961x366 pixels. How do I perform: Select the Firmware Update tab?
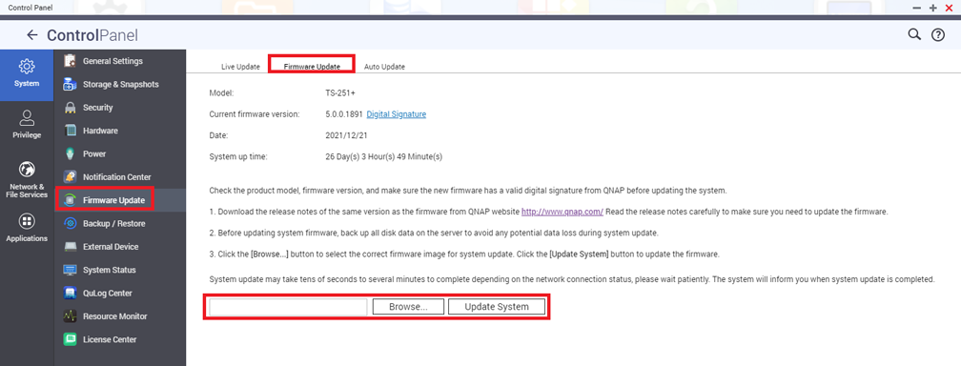(312, 66)
